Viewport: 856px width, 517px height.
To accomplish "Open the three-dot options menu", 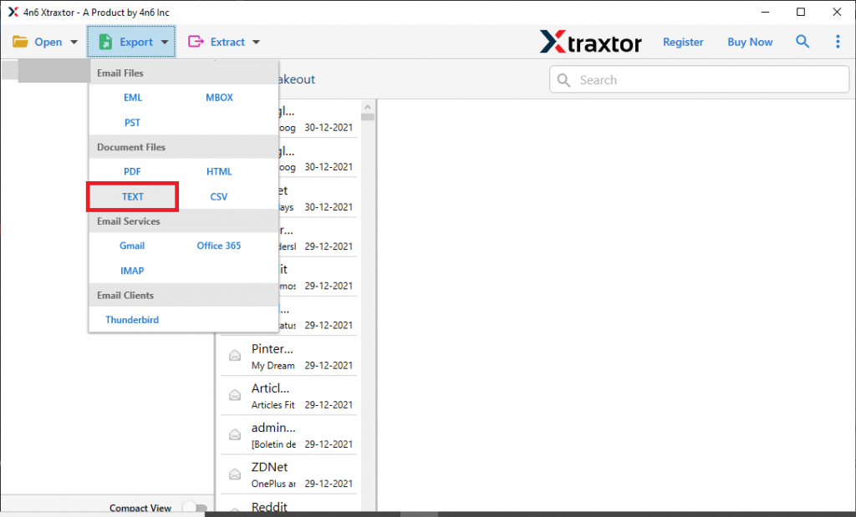I will pyautogui.click(x=838, y=41).
